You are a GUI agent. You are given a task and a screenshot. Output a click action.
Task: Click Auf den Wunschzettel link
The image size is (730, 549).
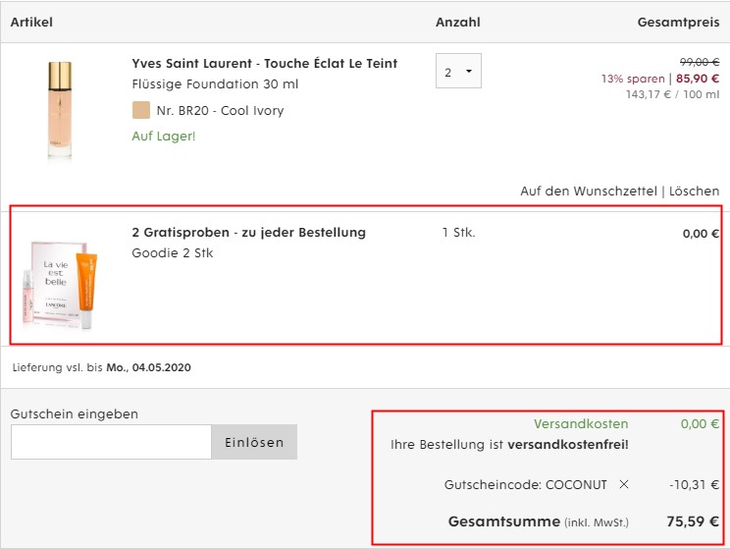pyautogui.click(x=589, y=192)
